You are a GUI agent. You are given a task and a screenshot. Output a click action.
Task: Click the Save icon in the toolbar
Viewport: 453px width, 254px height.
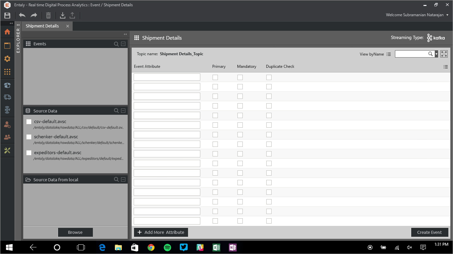click(x=7, y=15)
